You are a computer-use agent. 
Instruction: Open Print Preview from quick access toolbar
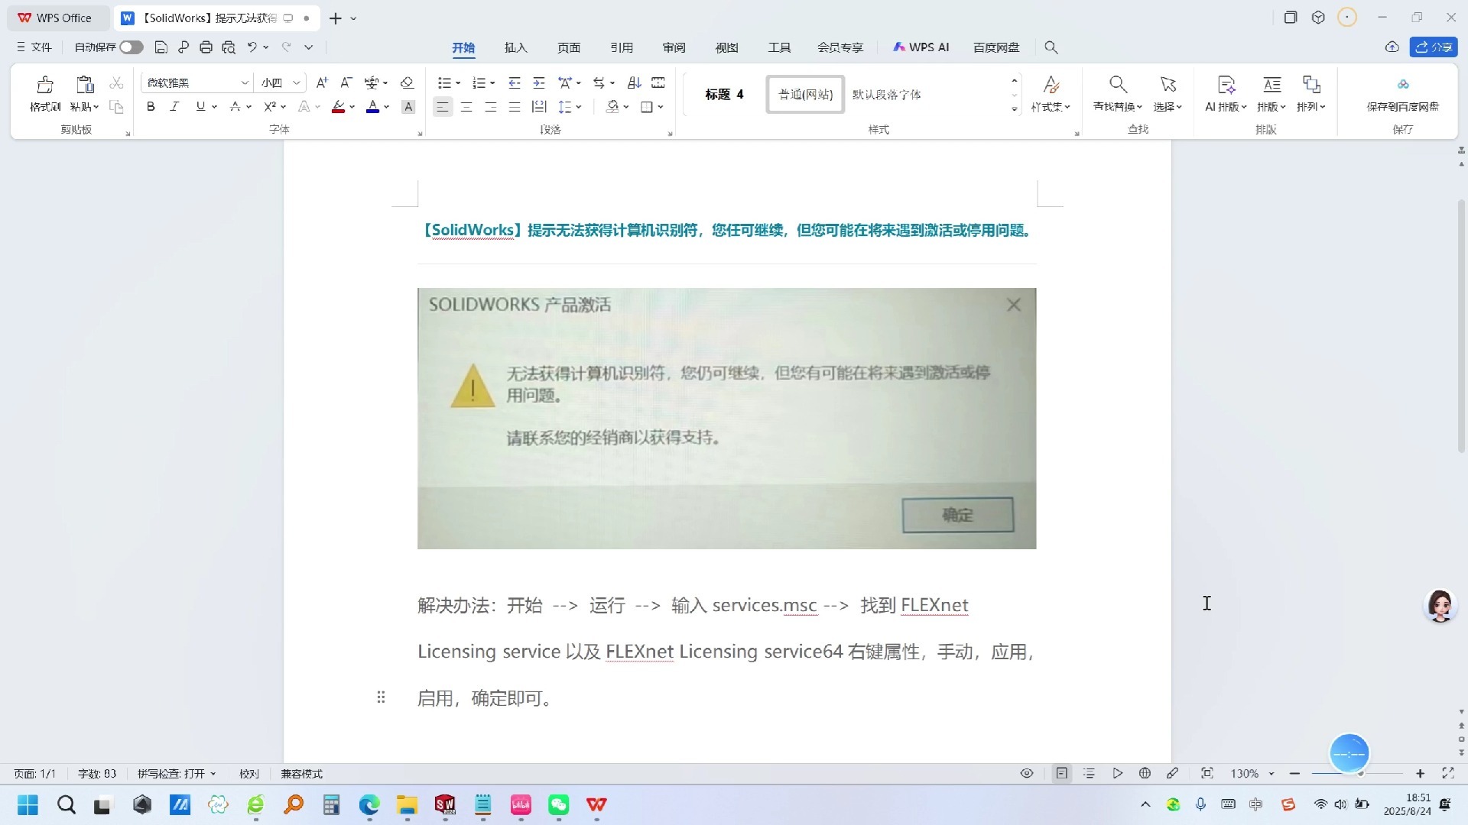point(228,47)
